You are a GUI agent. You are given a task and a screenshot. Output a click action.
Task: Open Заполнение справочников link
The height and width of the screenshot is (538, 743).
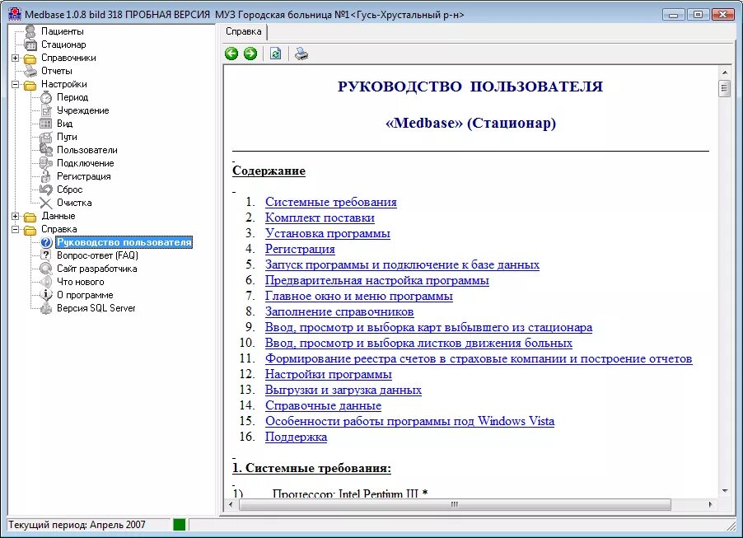tap(339, 311)
